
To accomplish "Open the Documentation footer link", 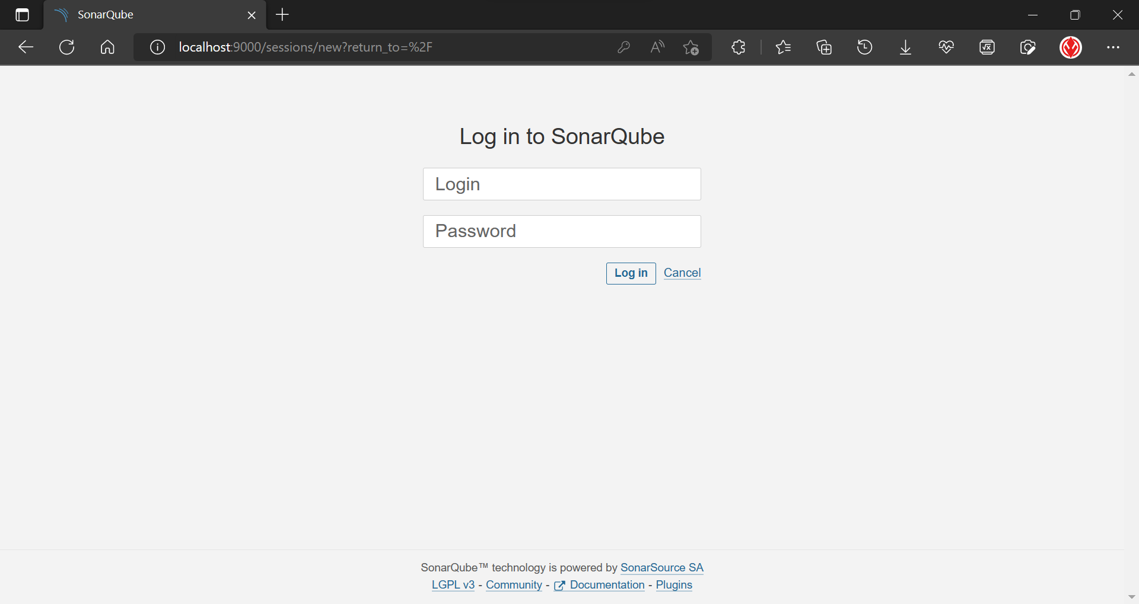I will click(x=606, y=585).
